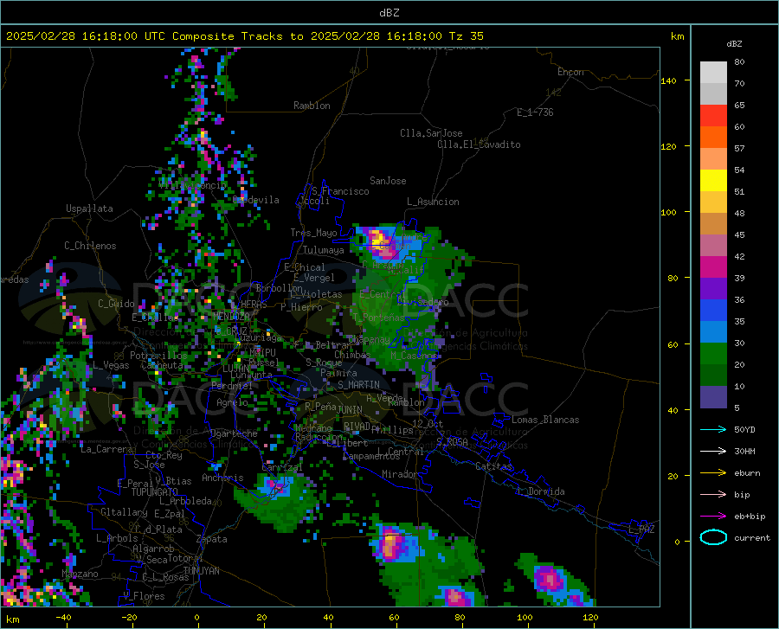Click the 'Zapata' place label
779x629 pixels.
(212, 539)
